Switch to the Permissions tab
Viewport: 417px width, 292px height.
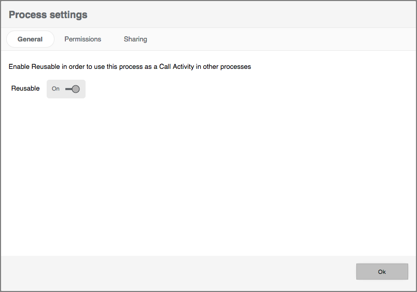(82, 39)
